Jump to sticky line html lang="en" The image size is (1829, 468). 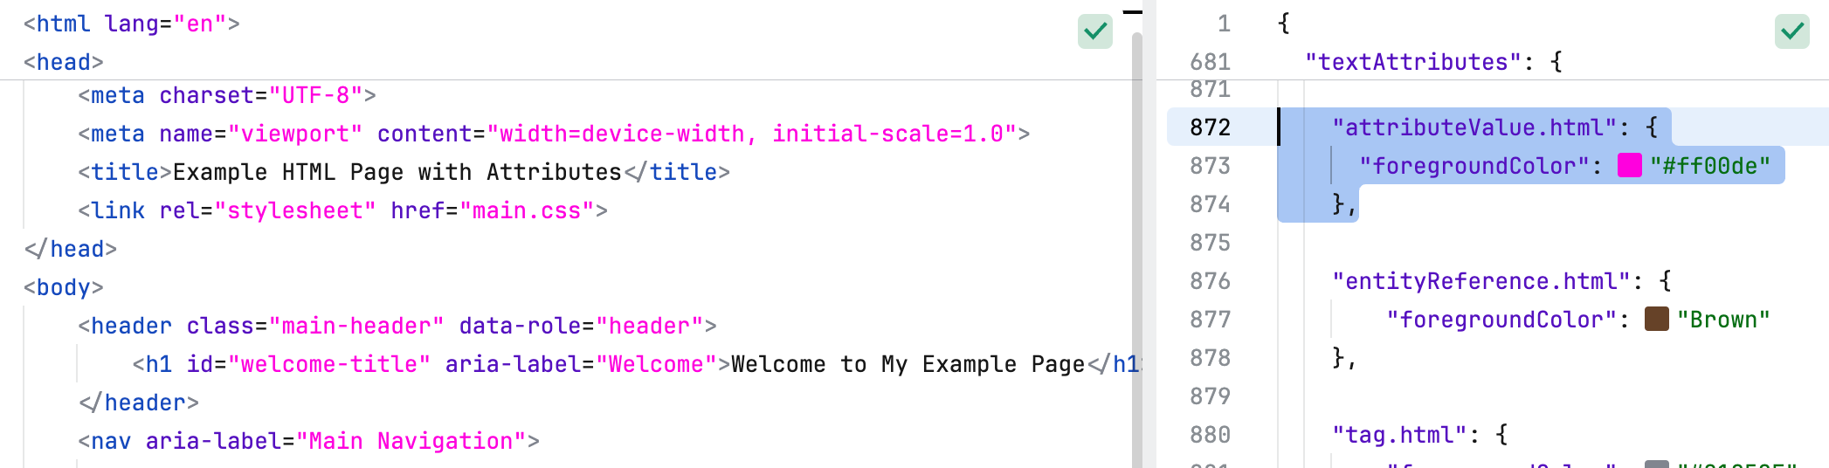tap(131, 24)
